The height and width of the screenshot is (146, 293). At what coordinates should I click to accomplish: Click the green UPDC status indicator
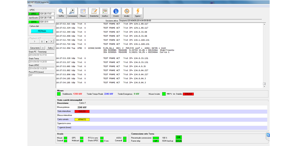34,13
